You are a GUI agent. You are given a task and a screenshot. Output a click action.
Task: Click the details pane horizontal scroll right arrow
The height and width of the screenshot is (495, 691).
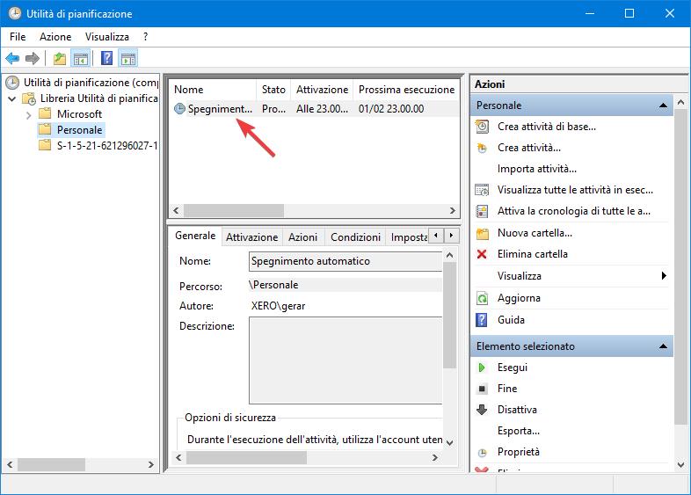pos(435,458)
